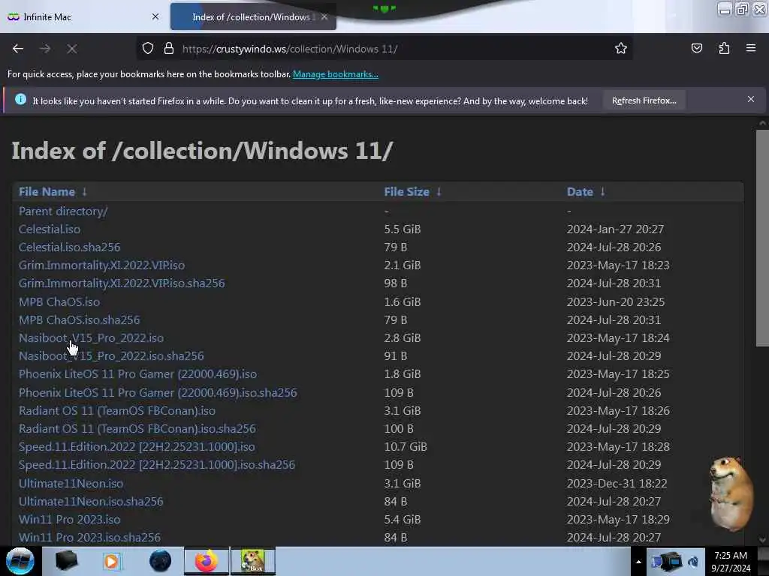Open Radiant OS 11 iso.sha256 link
Viewport: 769px width, 576px height.
pyautogui.click(x=137, y=428)
